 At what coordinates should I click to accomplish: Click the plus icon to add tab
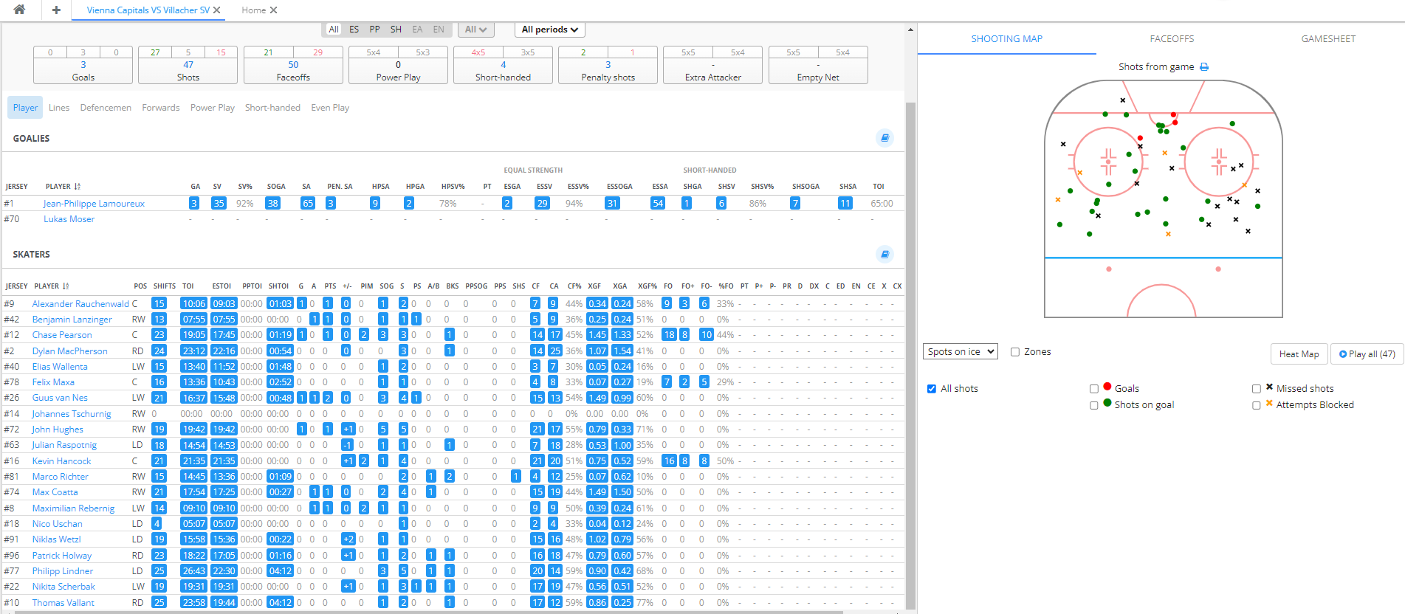[56, 10]
